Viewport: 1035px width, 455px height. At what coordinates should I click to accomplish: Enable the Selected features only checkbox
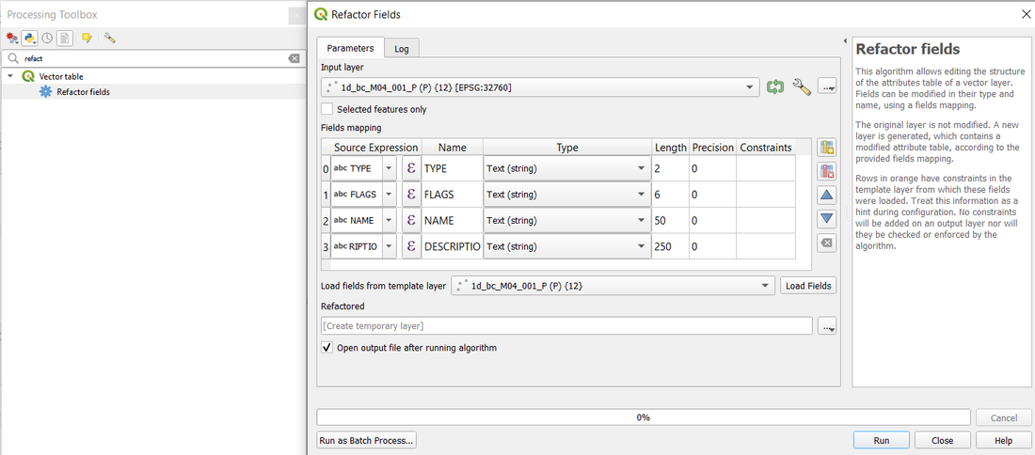tap(327, 109)
